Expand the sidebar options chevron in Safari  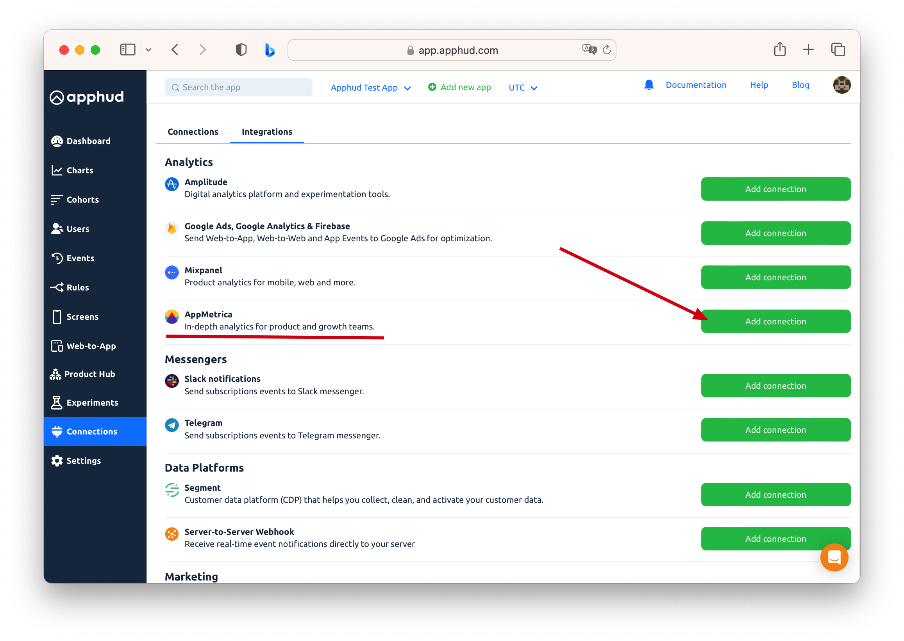pos(148,50)
